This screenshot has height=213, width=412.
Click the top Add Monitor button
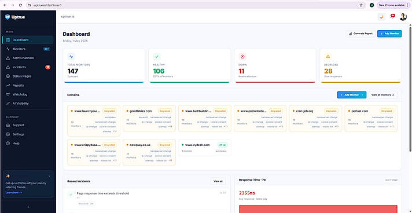click(389, 34)
